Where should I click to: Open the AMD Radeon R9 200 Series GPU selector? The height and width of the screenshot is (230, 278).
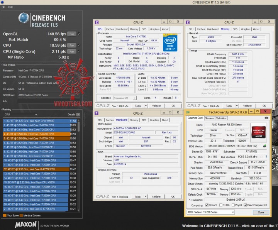pyautogui.click(x=211, y=212)
